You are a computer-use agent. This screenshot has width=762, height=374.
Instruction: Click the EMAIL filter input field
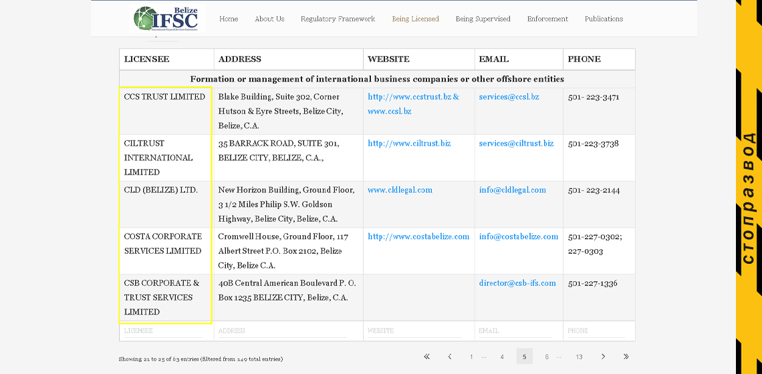pyautogui.click(x=515, y=331)
